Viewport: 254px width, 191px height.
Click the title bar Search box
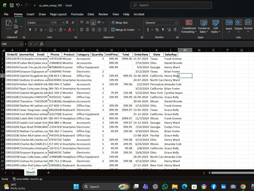171,5
